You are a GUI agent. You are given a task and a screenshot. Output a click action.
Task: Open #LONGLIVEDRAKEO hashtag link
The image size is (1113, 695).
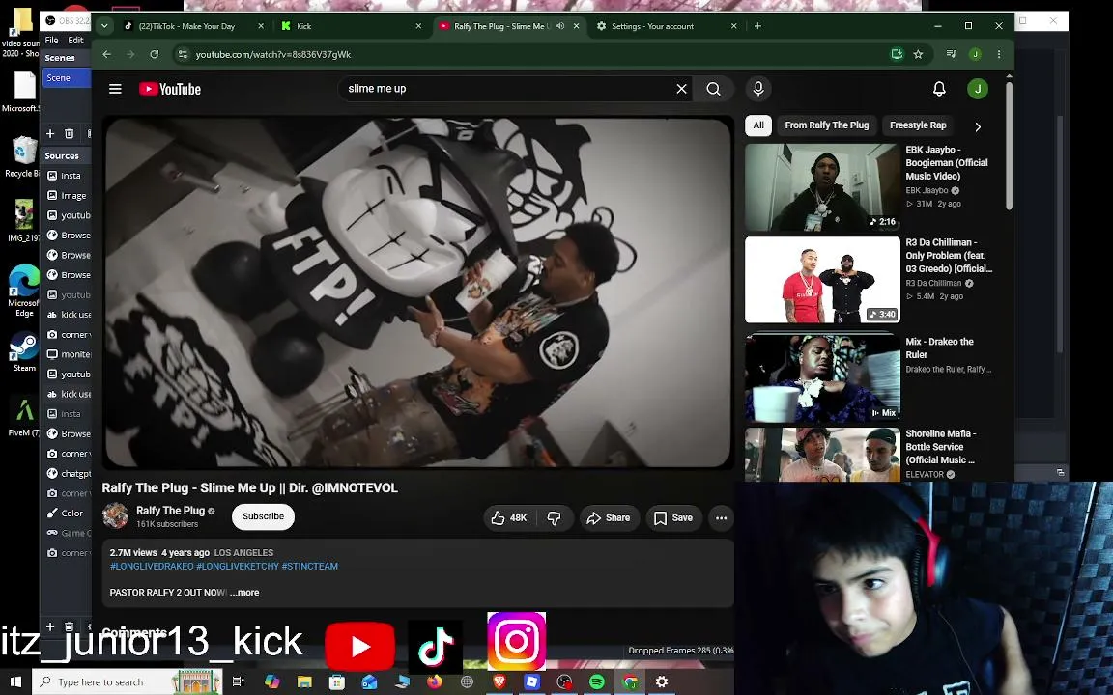(152, 566)
